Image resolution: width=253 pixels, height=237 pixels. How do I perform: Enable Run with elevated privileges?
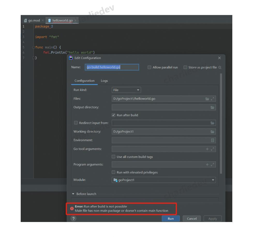pyautogui.click(x=114, y=172)
